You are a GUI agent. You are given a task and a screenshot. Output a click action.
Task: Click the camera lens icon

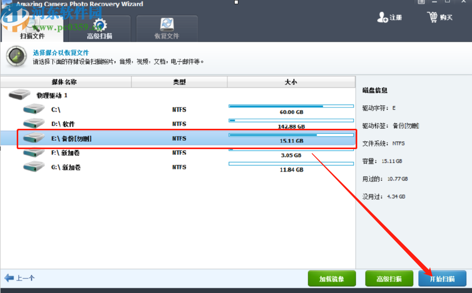(x=16, y=56)
